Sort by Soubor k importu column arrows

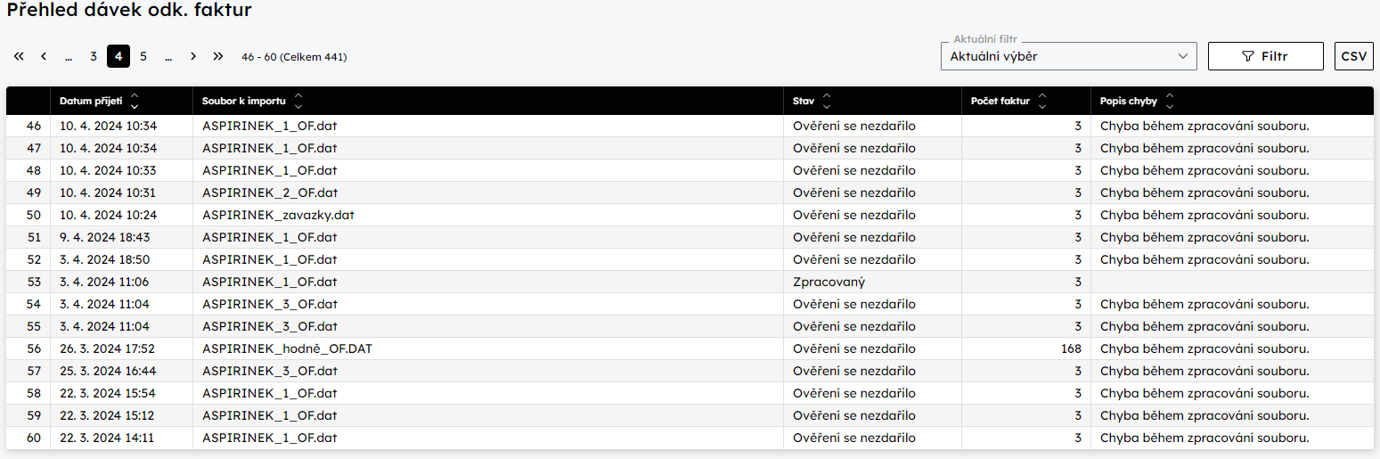[298, 101]
